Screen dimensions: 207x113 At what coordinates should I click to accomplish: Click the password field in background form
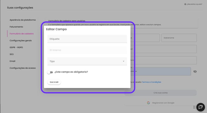click(161, 72)
